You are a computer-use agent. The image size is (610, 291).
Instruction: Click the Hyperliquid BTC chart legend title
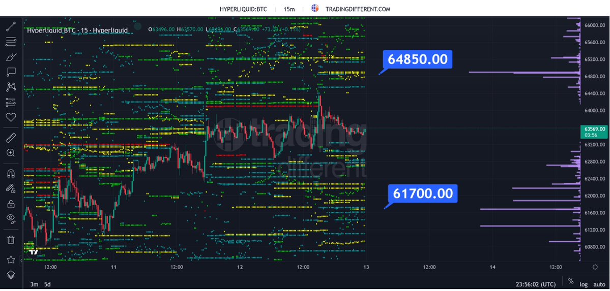click(77, 30)
